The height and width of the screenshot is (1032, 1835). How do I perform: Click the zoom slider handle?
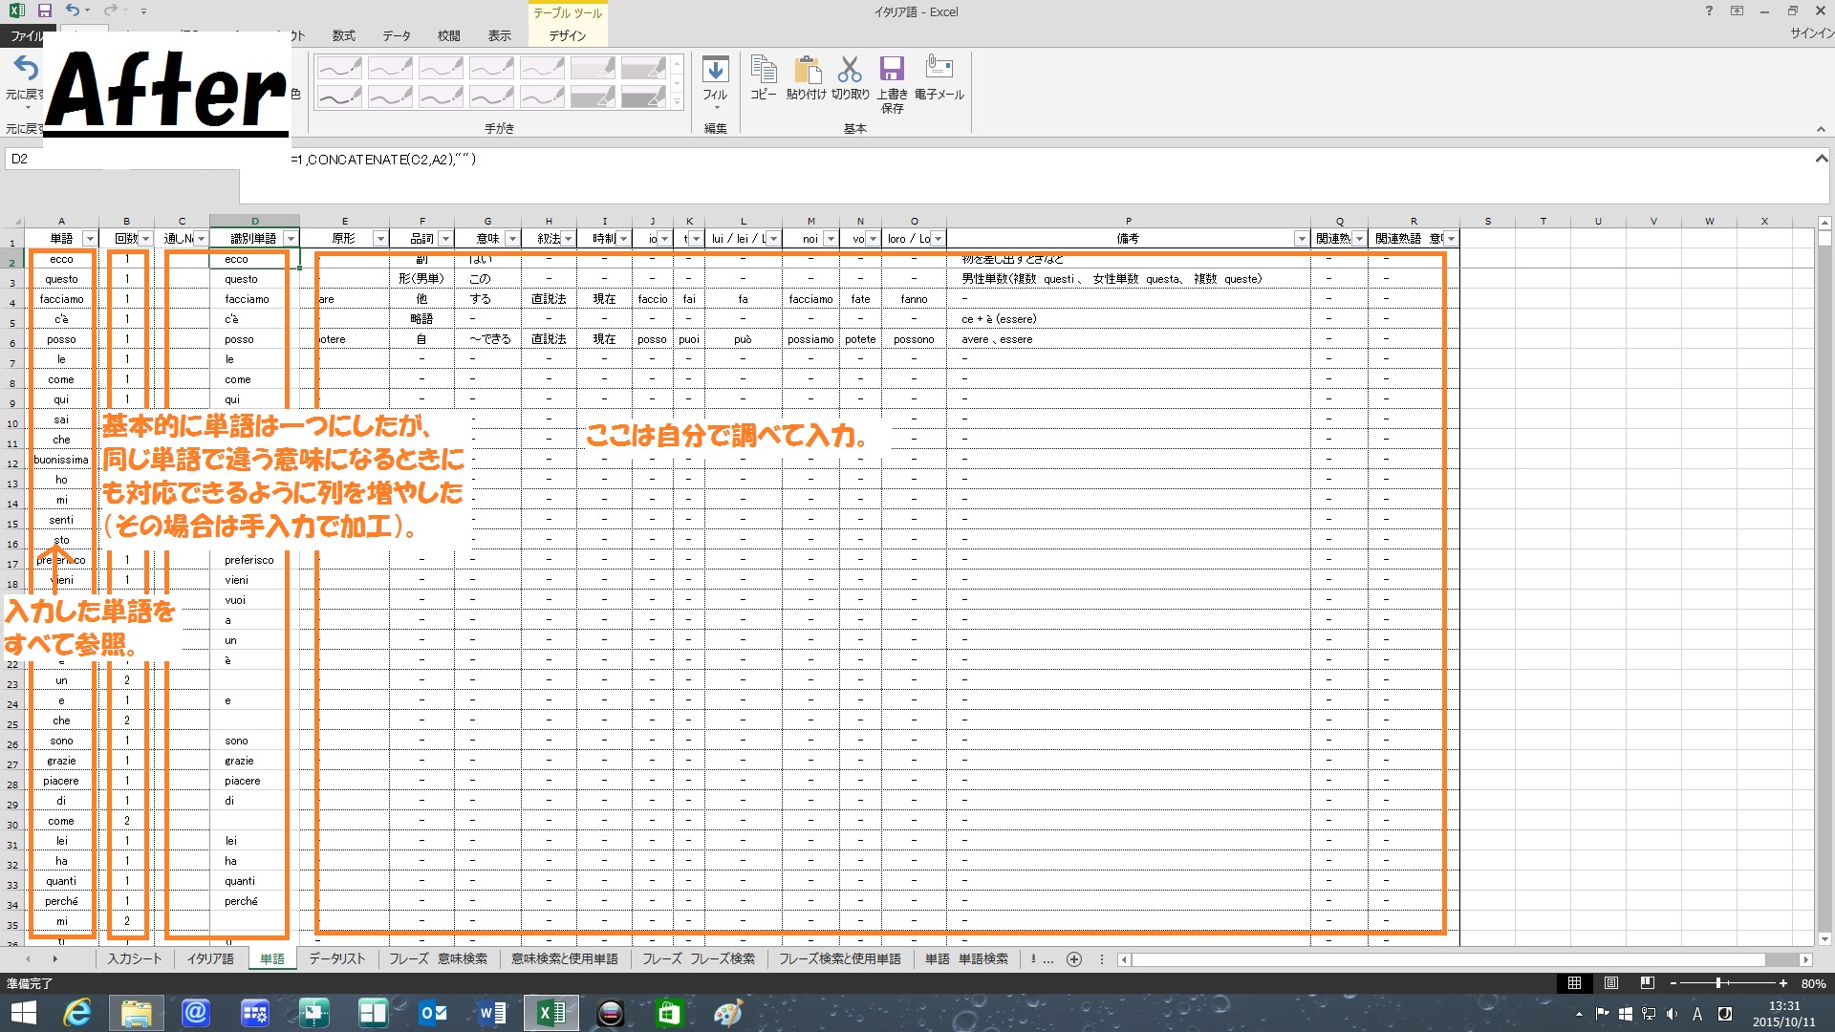tap(1718, 983)
